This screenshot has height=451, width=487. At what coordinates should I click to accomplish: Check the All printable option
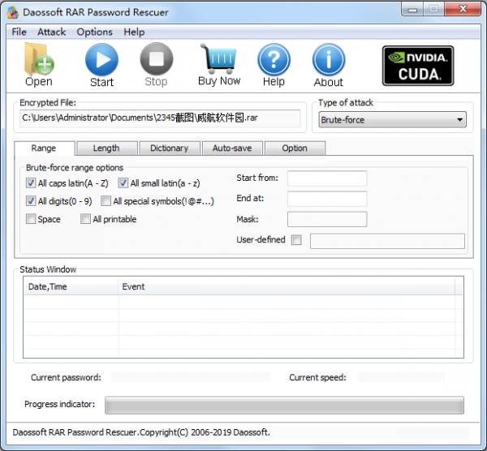pos(85,219)
